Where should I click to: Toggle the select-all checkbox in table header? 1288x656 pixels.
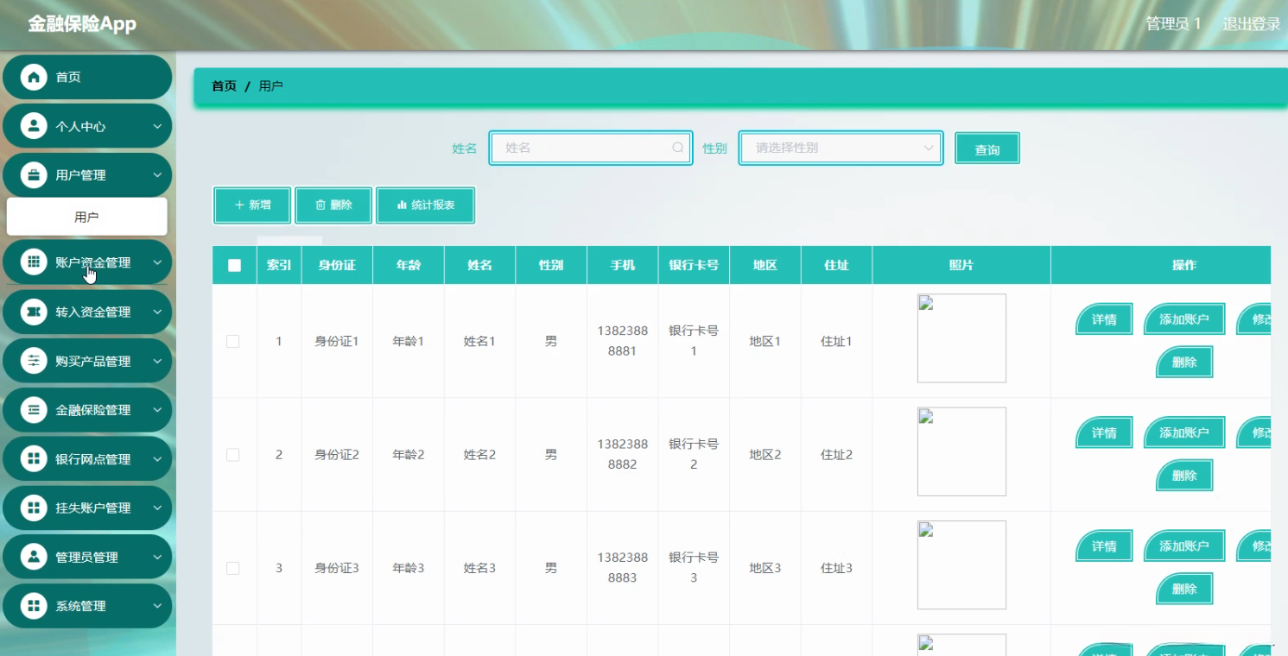click(x=234, y=265)
